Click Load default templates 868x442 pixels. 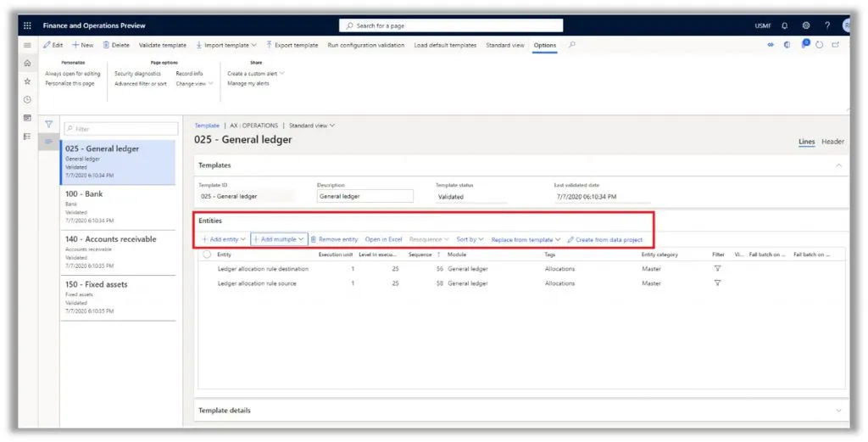[x=445, y=46]
